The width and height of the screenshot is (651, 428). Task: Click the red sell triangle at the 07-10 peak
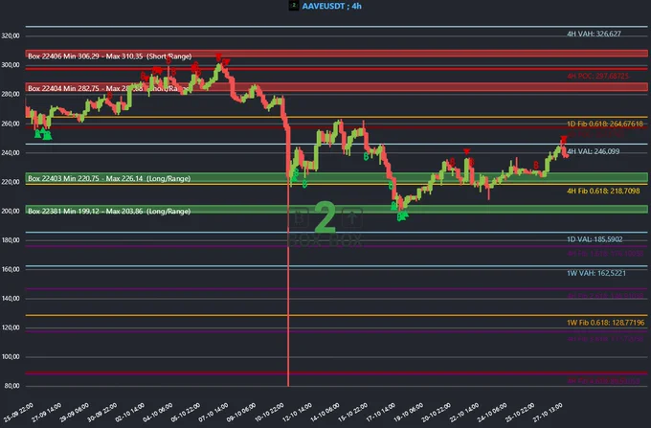pos(218,57)
